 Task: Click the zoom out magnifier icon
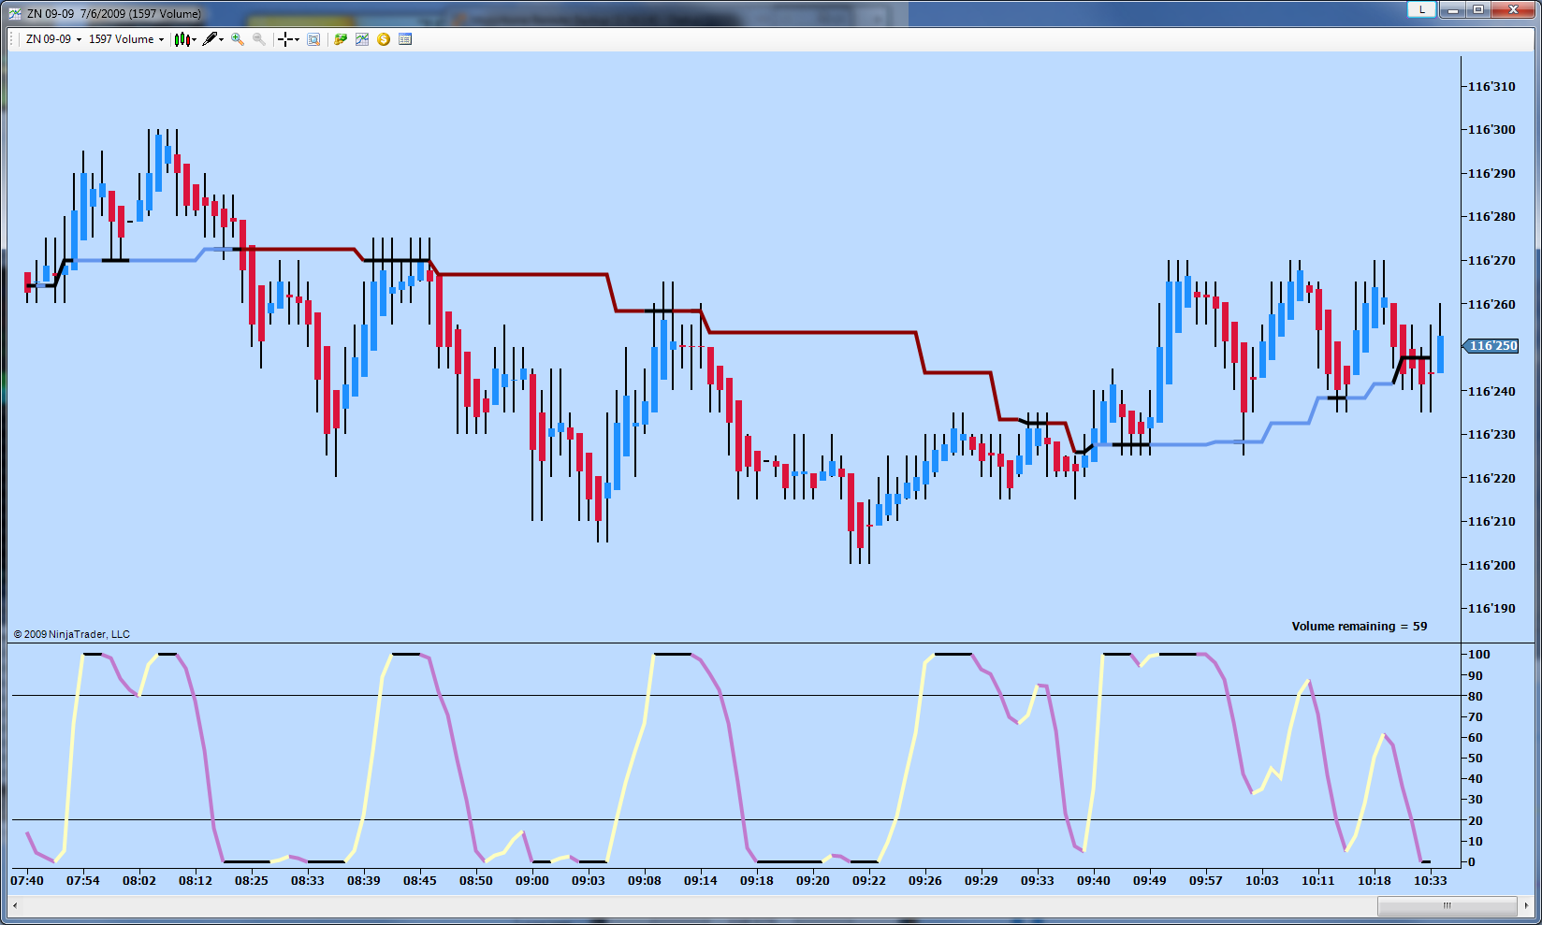[x=259, y=39]
